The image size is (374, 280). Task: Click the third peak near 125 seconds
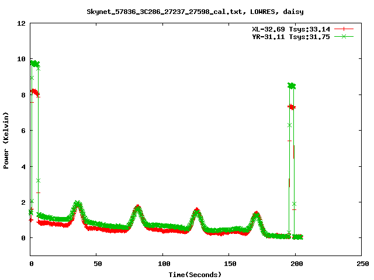tap(196, 211)
